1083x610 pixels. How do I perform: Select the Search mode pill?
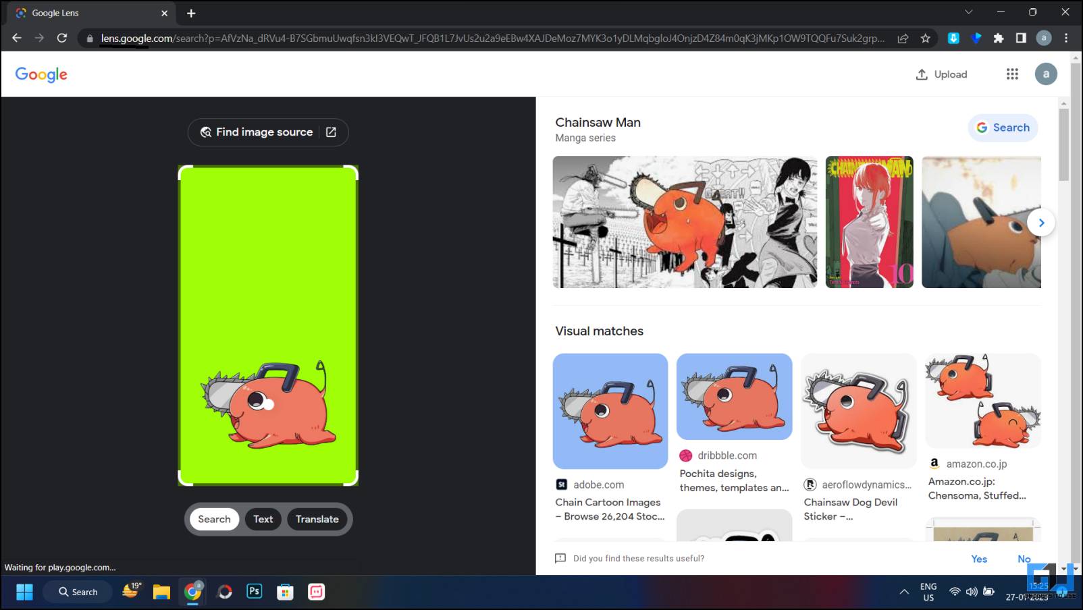coord(214,519)
